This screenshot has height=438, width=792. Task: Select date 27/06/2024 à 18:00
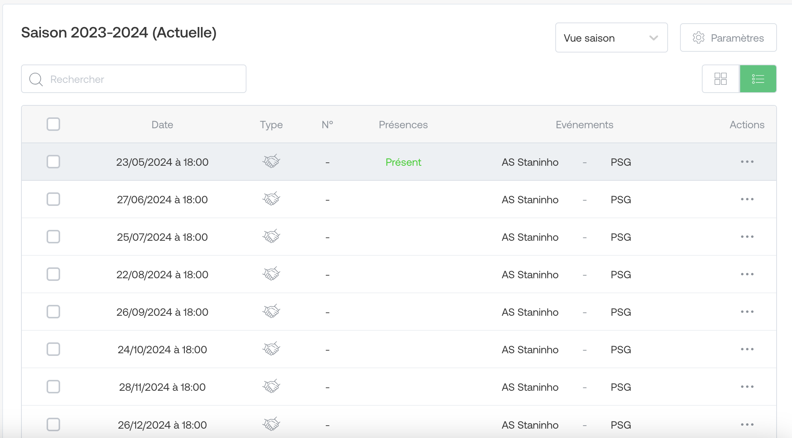point(162,199)
